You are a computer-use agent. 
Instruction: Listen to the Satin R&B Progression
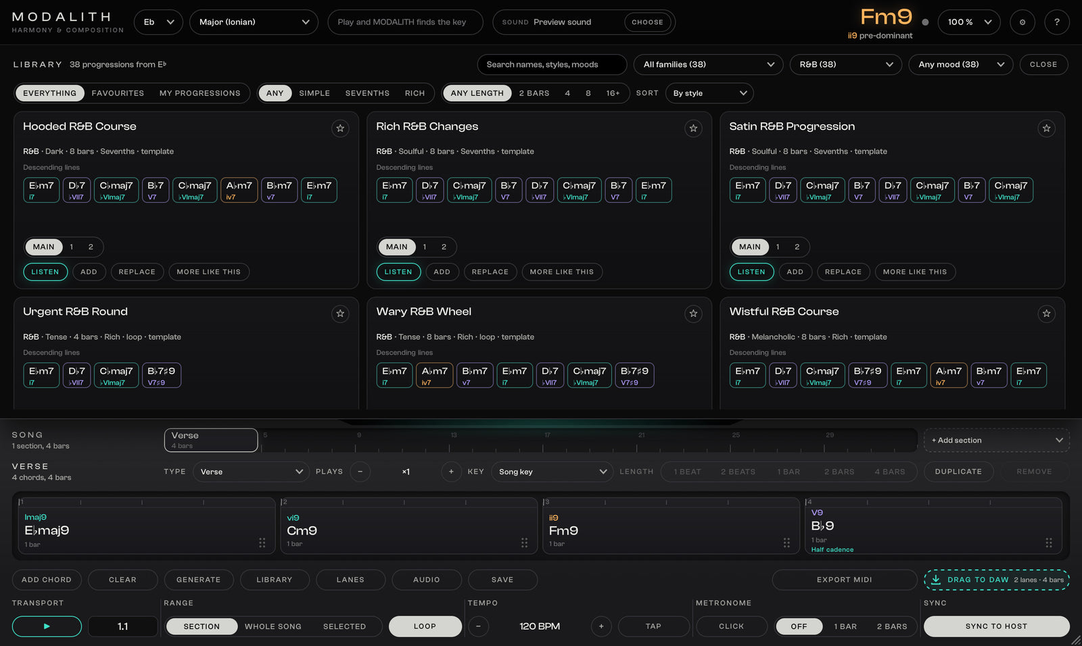[x=751, y=272]
